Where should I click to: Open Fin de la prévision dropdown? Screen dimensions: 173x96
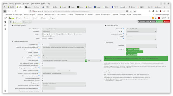64,55
